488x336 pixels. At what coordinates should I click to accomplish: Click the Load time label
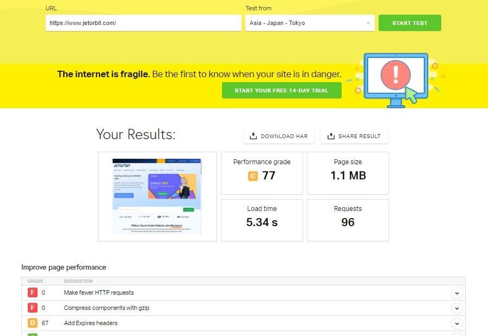click(x=262, y=209)
